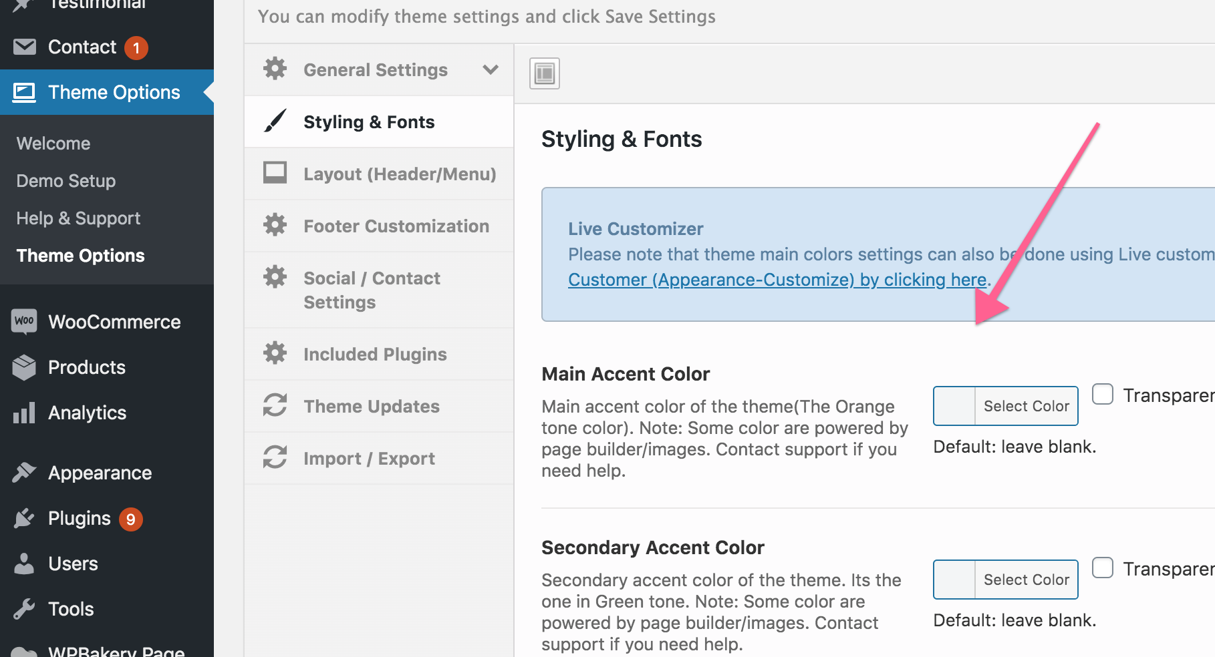
Task: Click the Products box icon
Action: pos(24,367)
